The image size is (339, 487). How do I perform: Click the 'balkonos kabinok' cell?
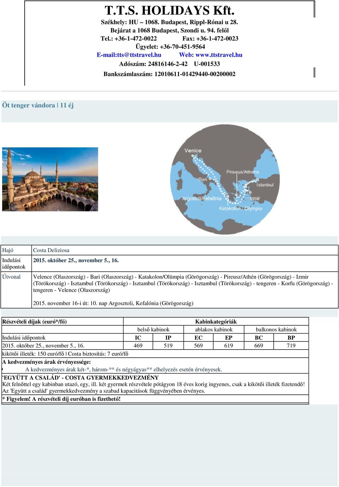[x=276, y=329]
